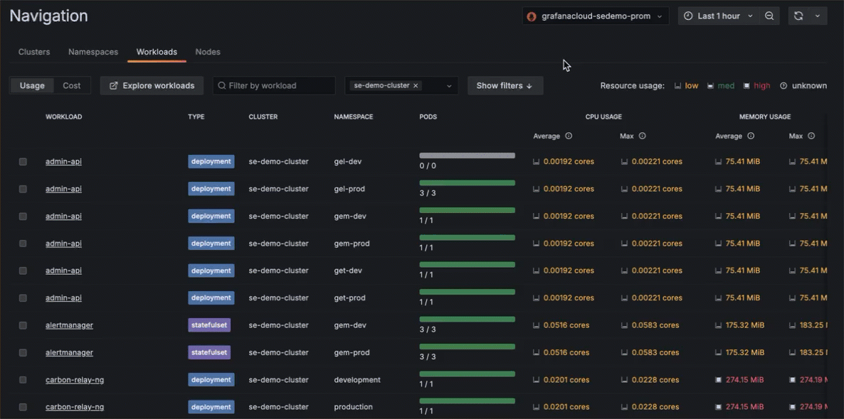
Task: Open the alertmanager workload link
Action: point(69,325)
